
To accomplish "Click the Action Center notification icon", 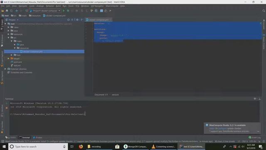I will tap(261, 146).
